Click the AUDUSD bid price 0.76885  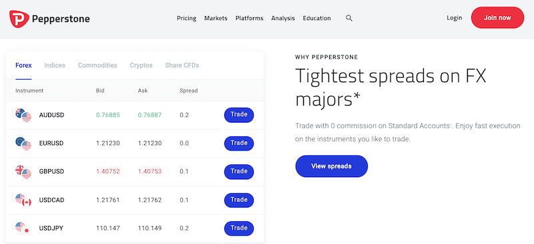click(x=108, y=116)
